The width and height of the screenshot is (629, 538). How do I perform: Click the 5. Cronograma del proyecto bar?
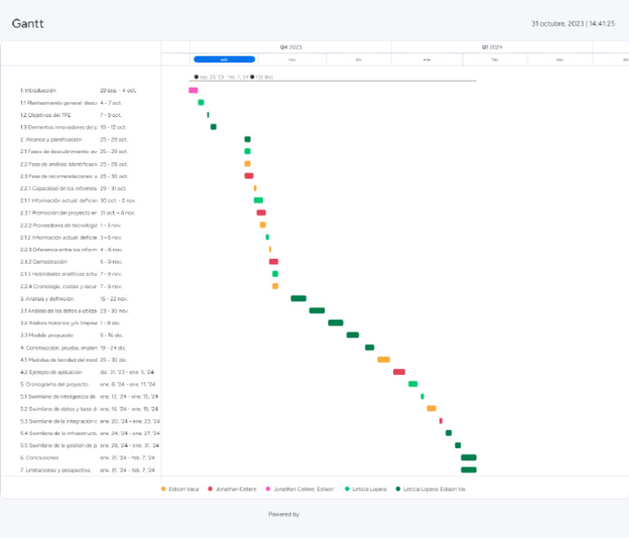pyautogui.click(x=413, y=384)
